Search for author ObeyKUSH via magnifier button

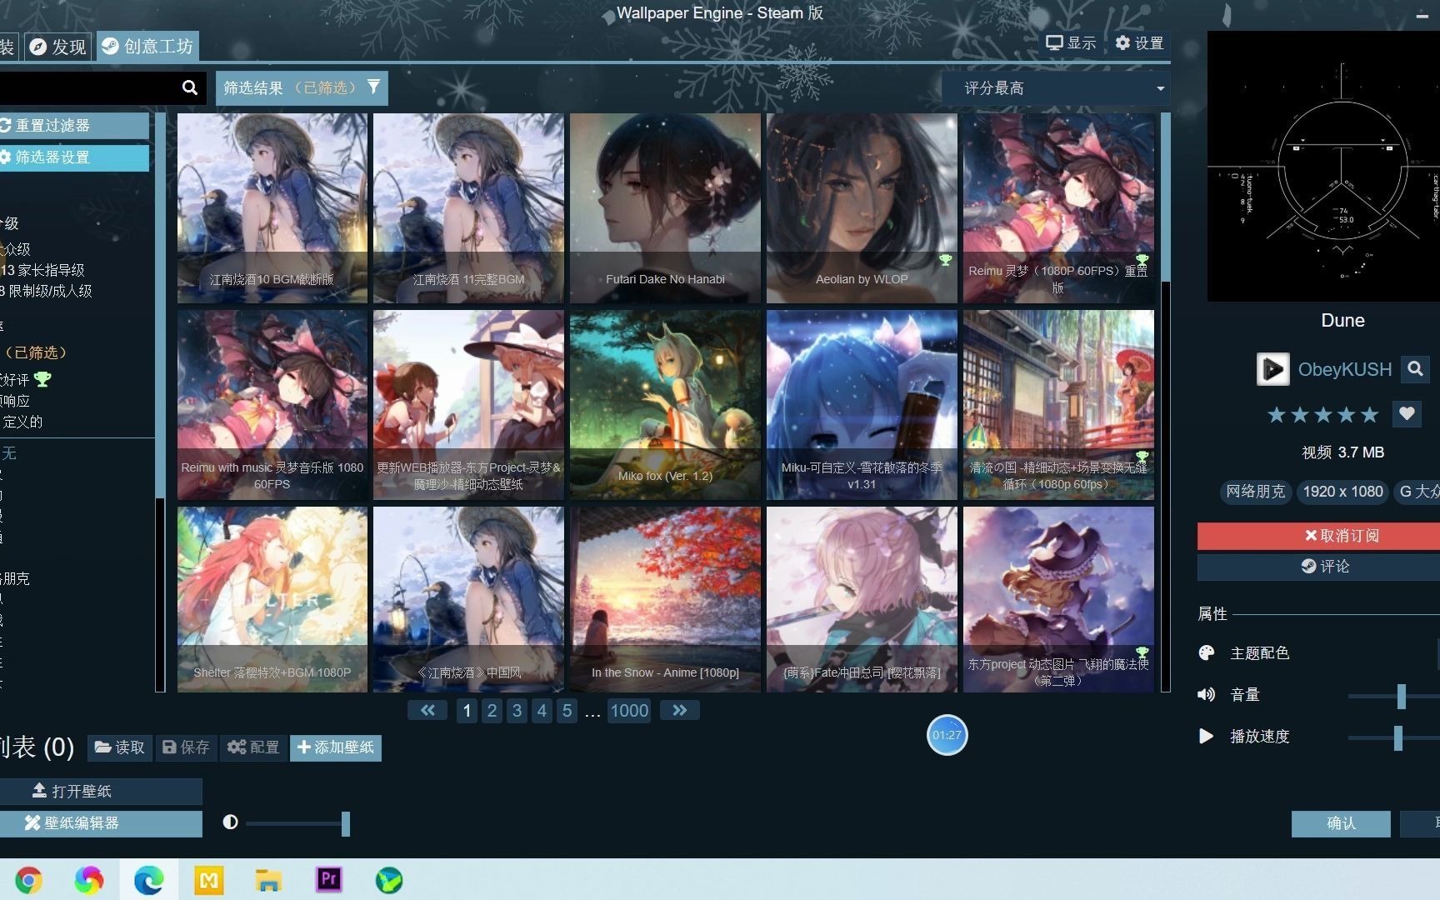pos(1415,368)
